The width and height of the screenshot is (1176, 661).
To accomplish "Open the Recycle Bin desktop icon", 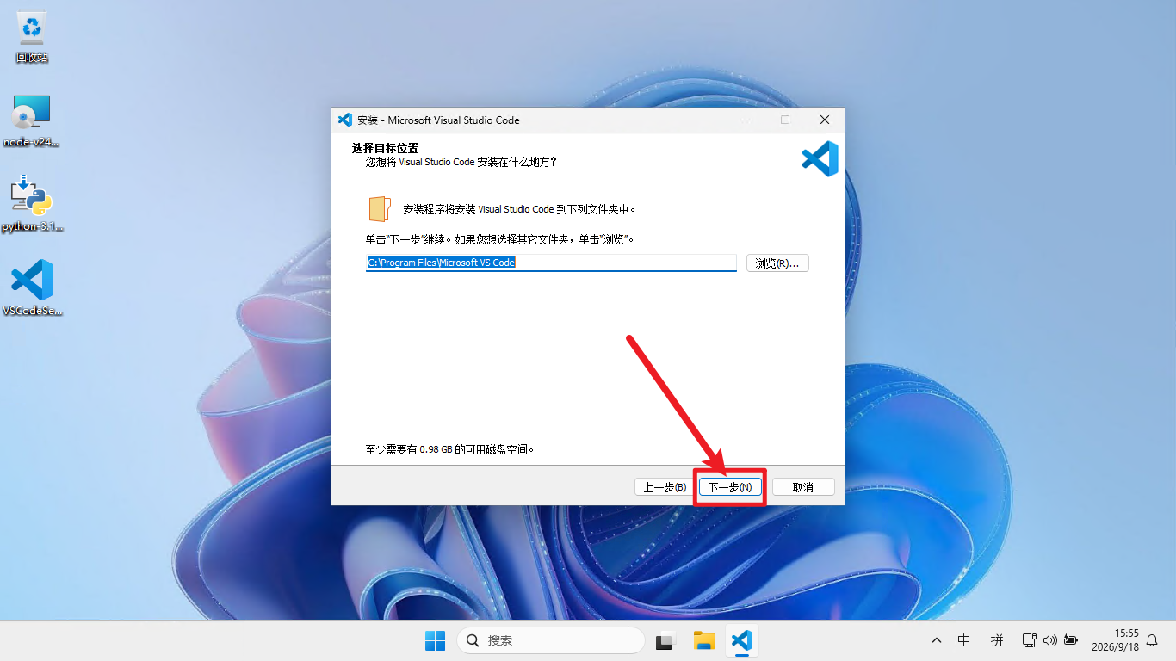I will click(32, 37).
